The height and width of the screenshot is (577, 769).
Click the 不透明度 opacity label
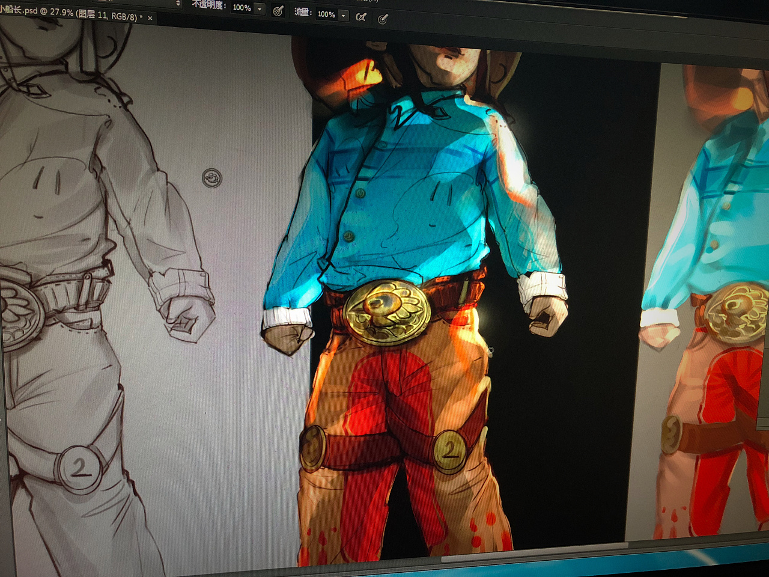pos(208,5)
